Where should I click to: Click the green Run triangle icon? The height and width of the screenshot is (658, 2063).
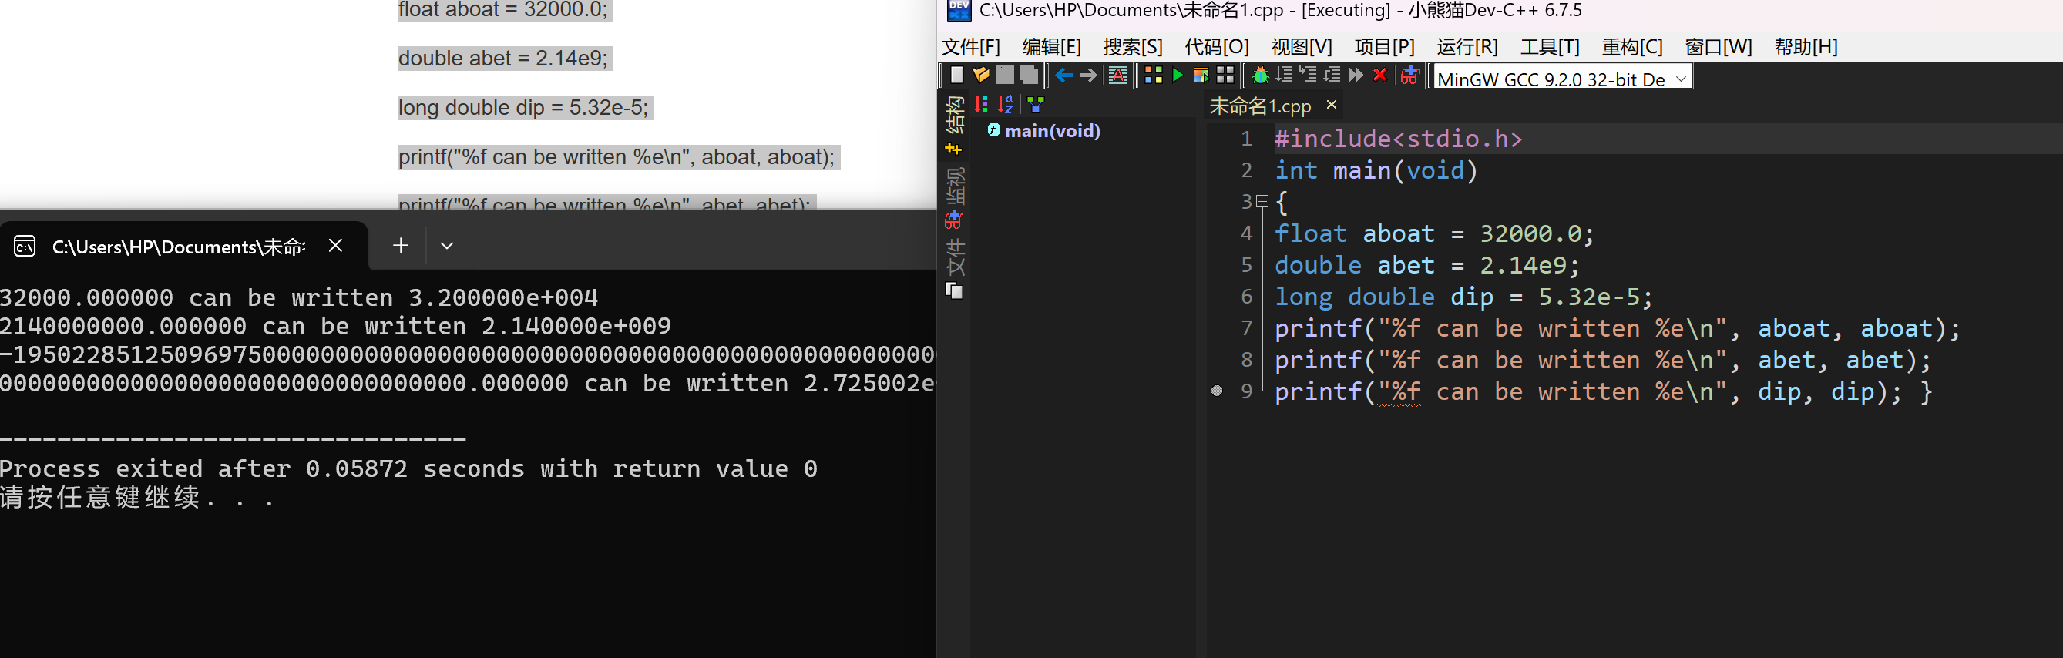[x=1178, y=76]
